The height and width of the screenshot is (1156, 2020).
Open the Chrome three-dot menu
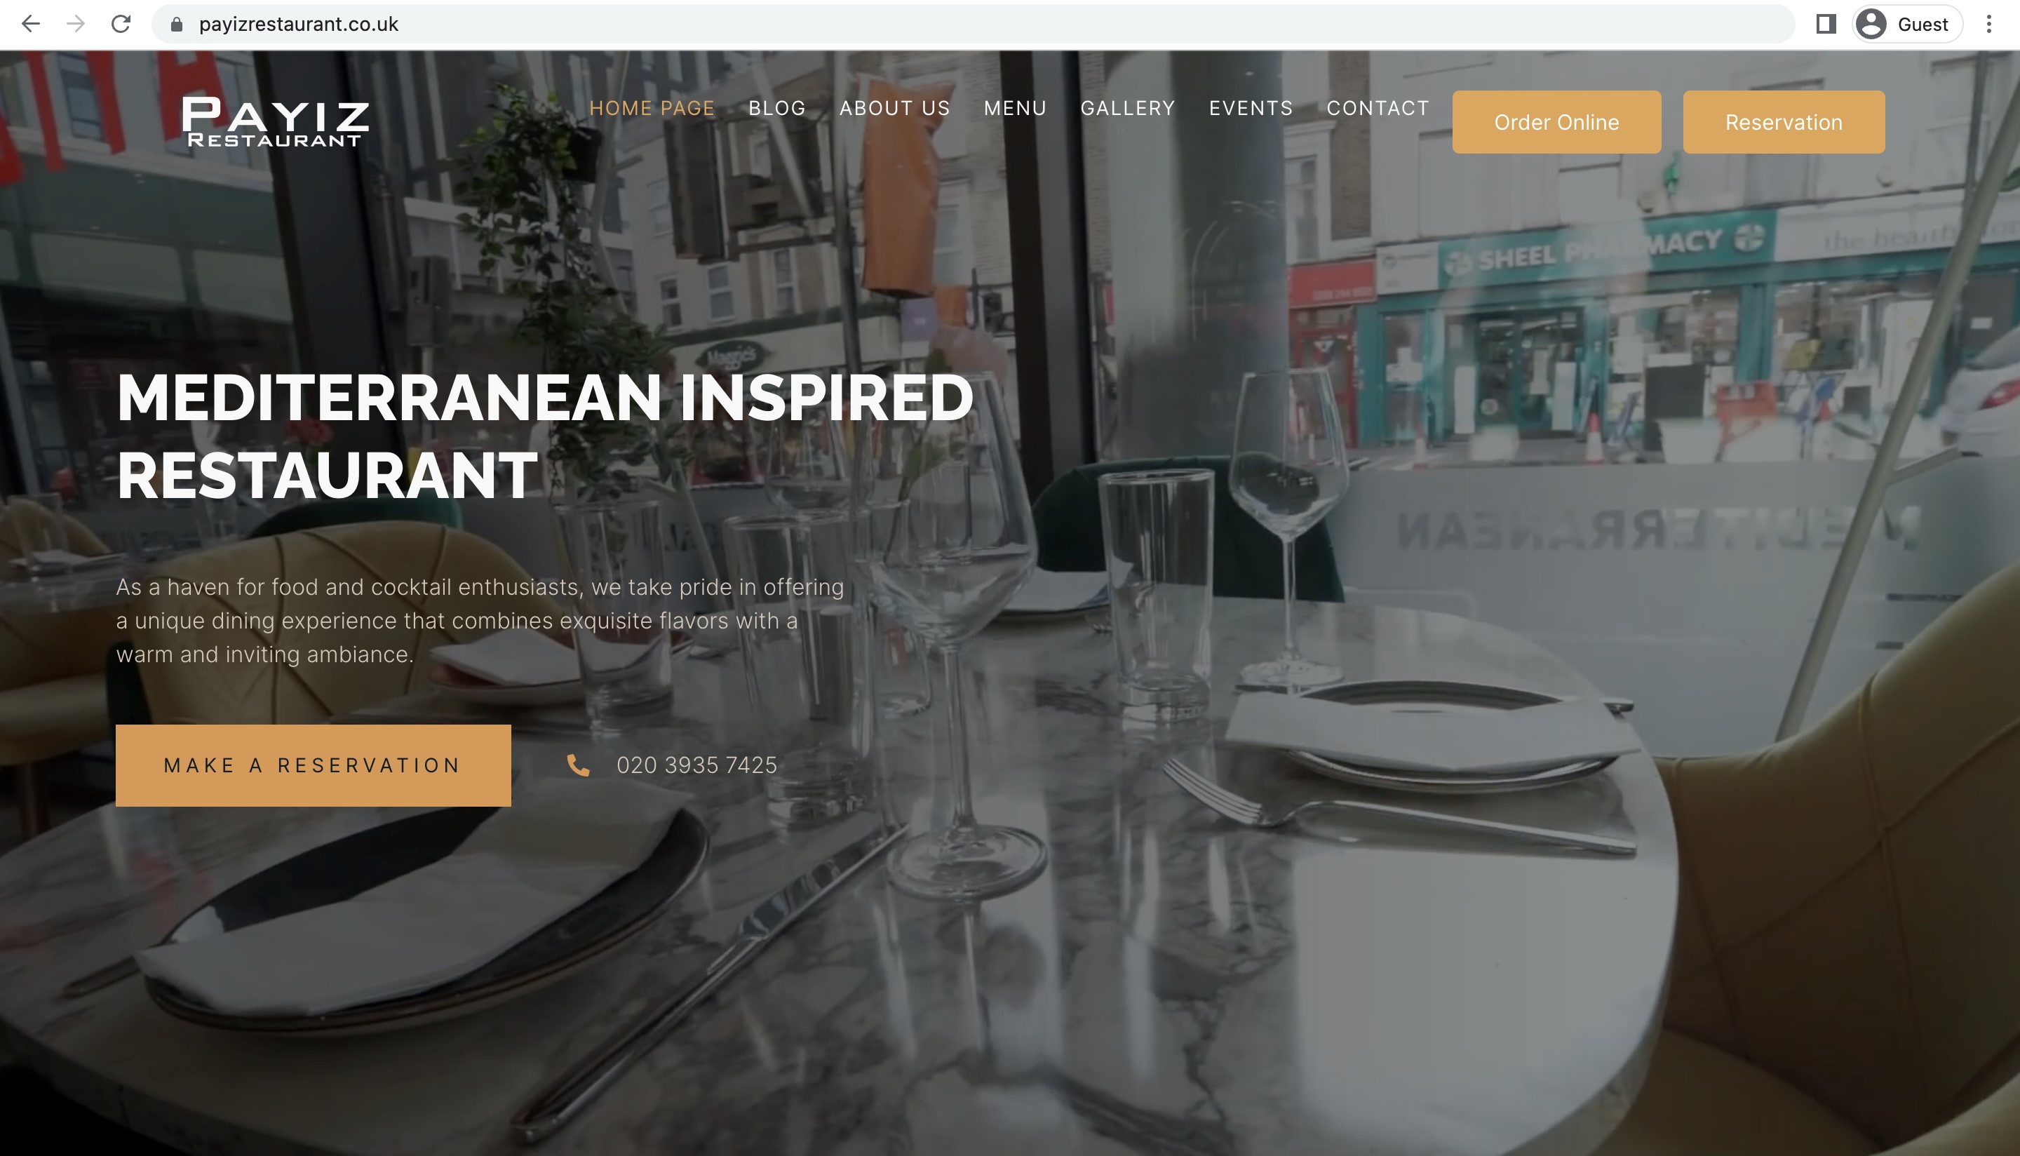tap(1988, 24)
